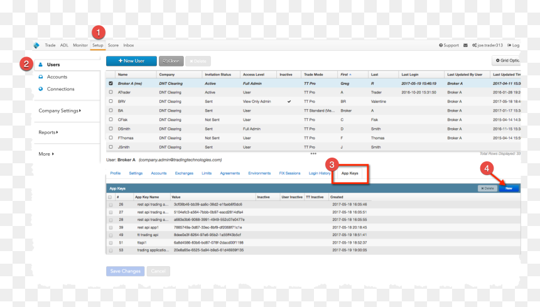Open Grid Options gear button

506,60
